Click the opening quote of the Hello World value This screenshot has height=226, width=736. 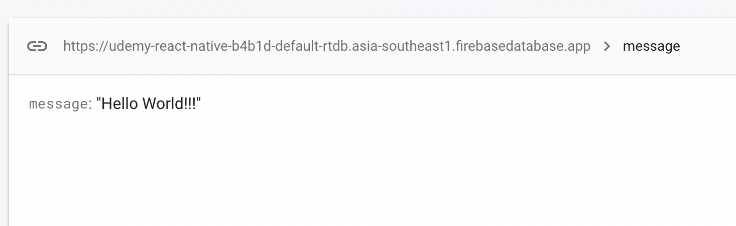[x=98, y=100]
